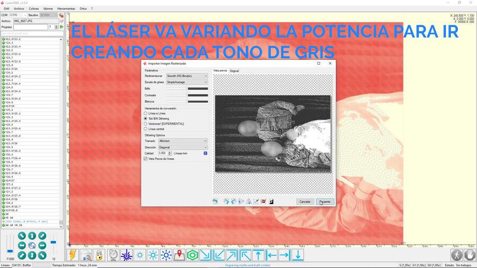477x268 pixels.
Task: Open the Baudios baud rate dropdown
Action: pos(49,15)
